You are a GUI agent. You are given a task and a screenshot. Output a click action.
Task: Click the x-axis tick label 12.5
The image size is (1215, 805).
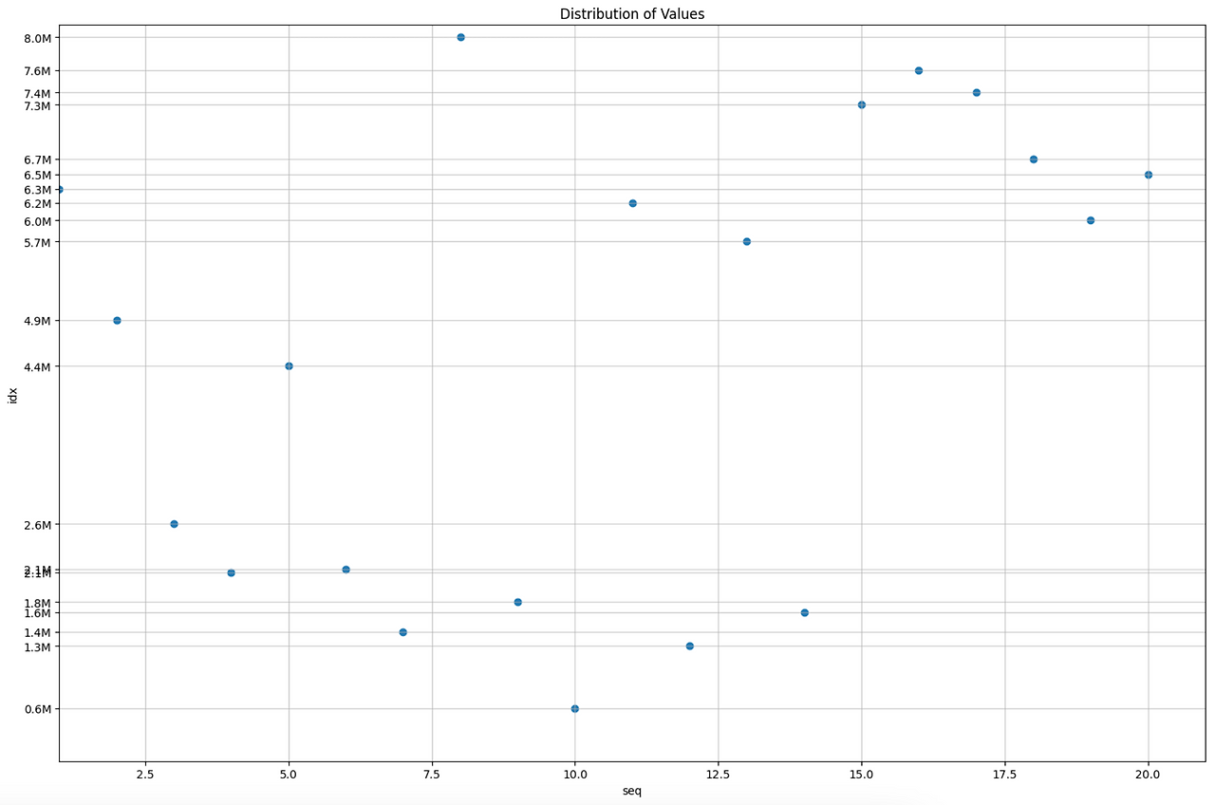point(719,774)
